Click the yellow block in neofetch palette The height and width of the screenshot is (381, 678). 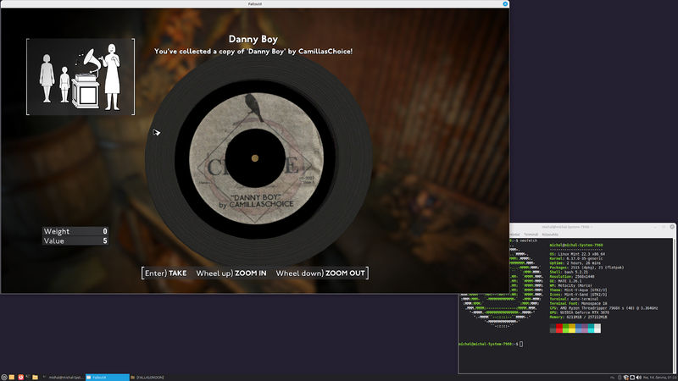pos(572,329)
